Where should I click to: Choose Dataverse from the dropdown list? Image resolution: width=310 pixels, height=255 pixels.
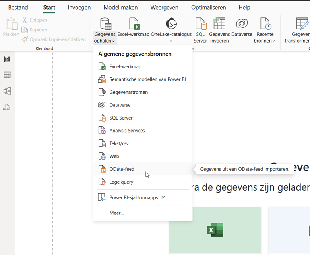[143, 105]
